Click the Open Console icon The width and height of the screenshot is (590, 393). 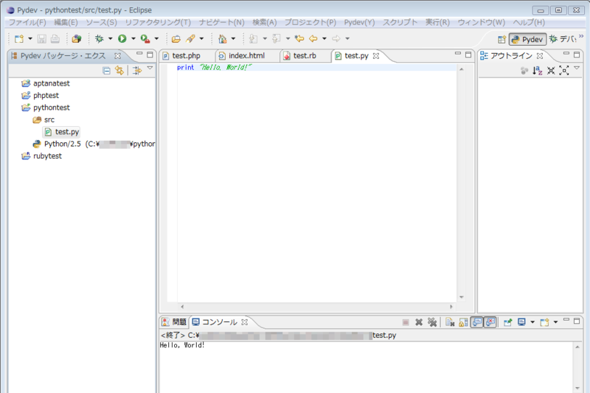click(x=544, y=322)
